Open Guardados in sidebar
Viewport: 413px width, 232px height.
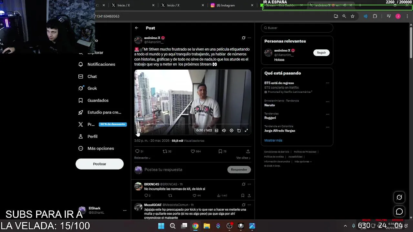pos(94,101)
